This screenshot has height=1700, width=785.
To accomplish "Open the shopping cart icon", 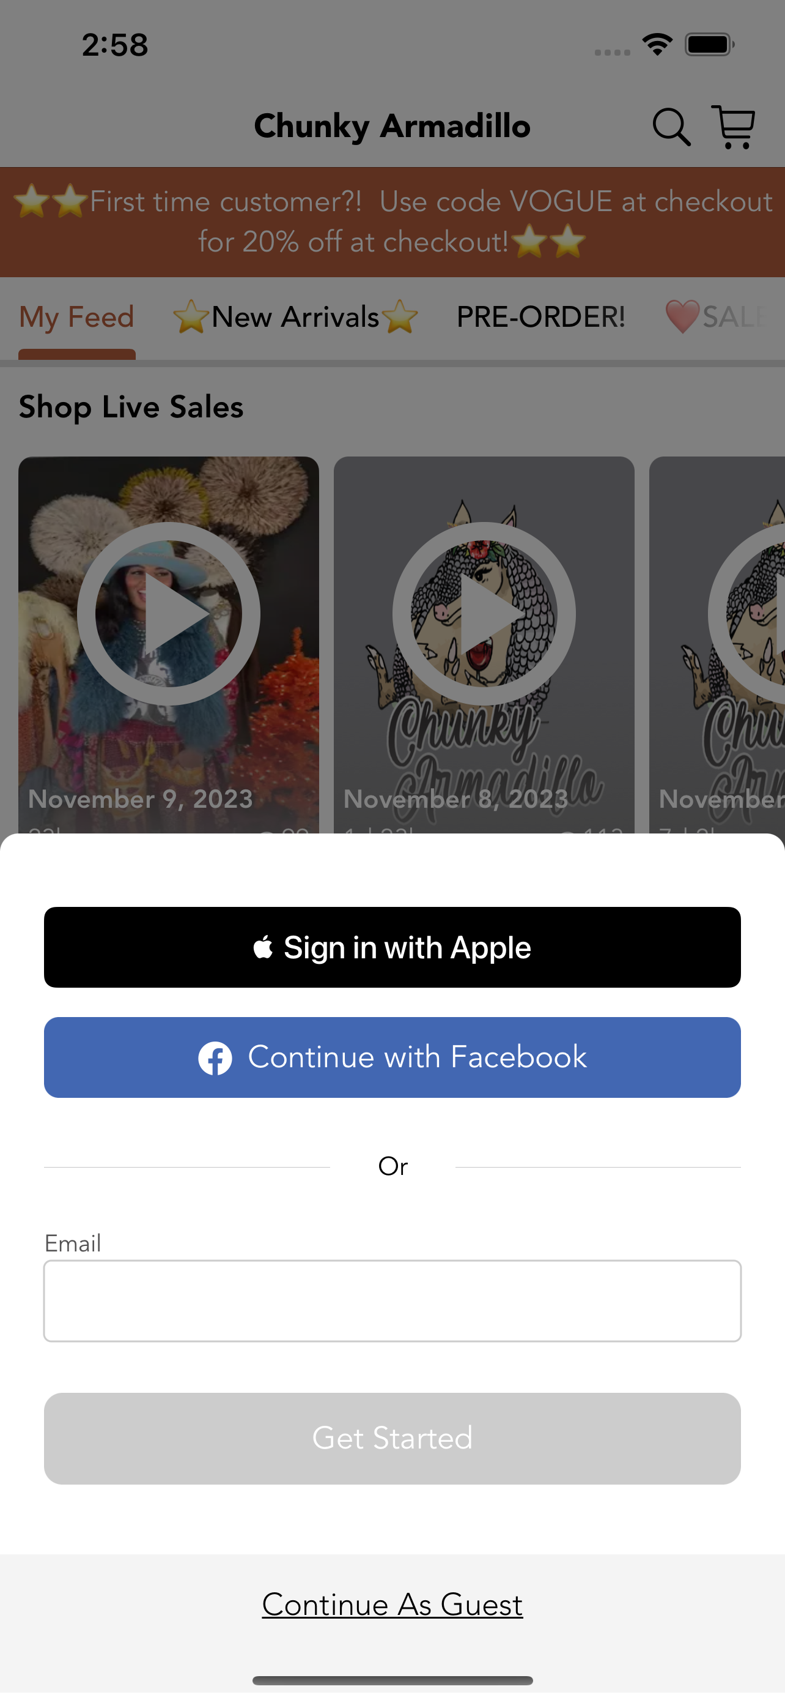I will coord(733,126).
